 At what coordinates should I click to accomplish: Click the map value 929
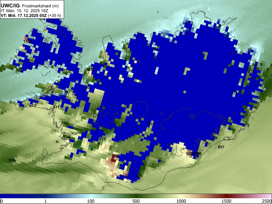pos(96,116)
